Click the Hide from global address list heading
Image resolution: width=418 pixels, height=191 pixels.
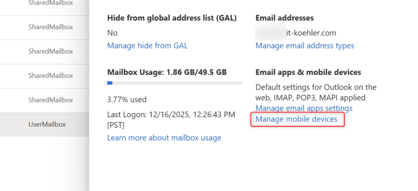(172, 18)
